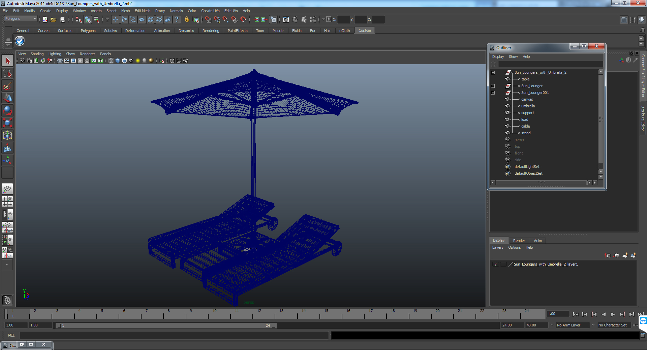
Task: Lock the current selection padlock
Action: tap(187, 20)
